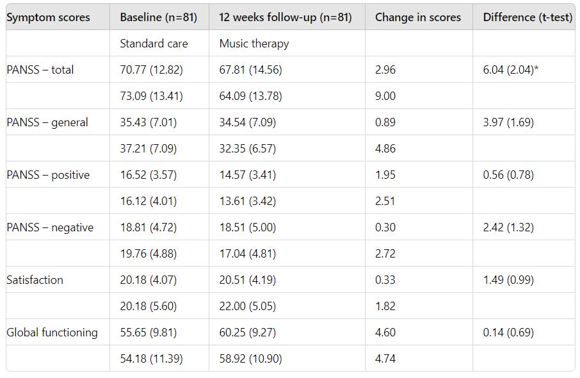Select the 6.04 (2.04)* difference cell
Screen dimensions: 580x378
tap(510, 70)
